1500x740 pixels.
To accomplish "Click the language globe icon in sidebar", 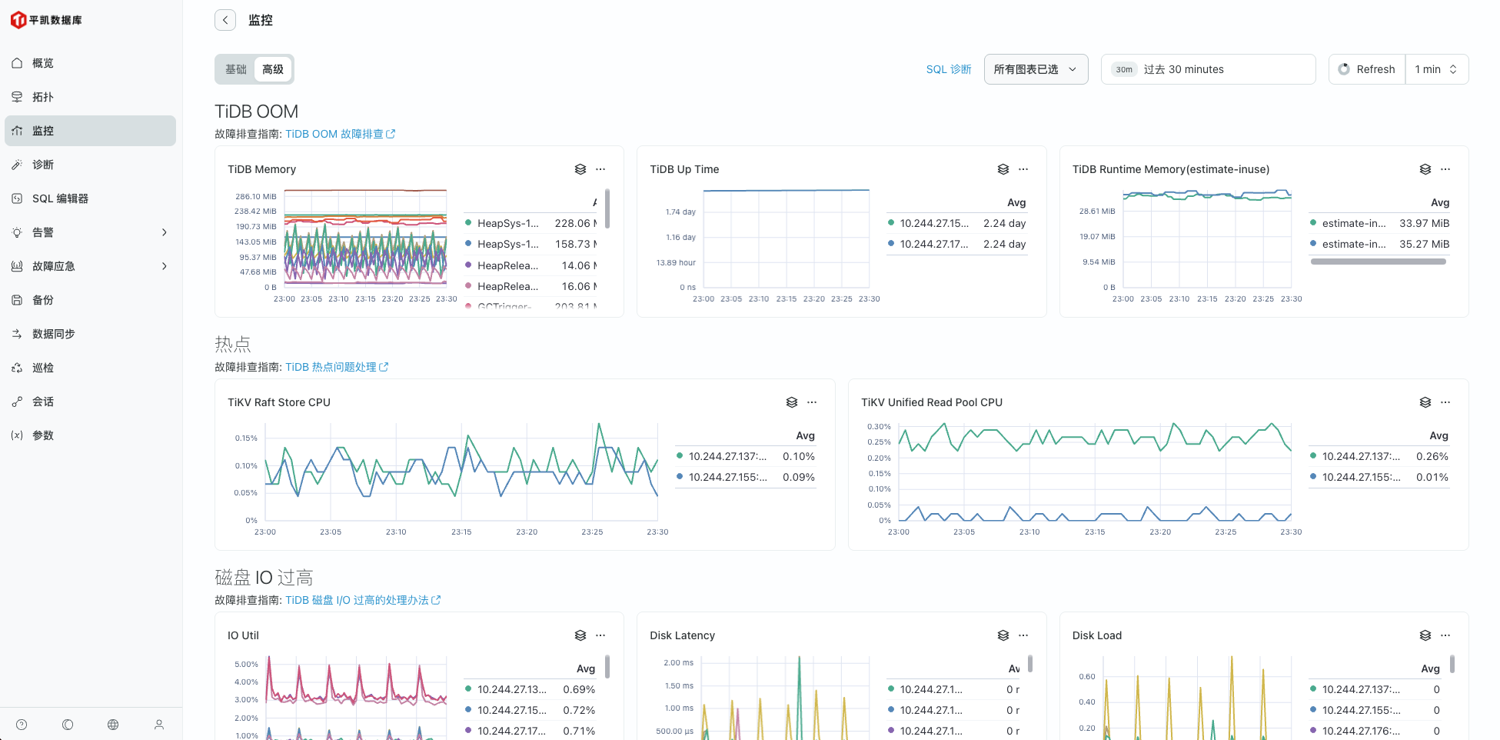I will coord(113,725).
